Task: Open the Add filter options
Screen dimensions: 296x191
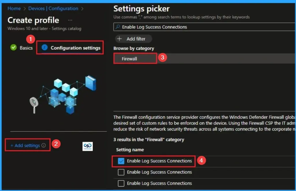Action: 133,39
